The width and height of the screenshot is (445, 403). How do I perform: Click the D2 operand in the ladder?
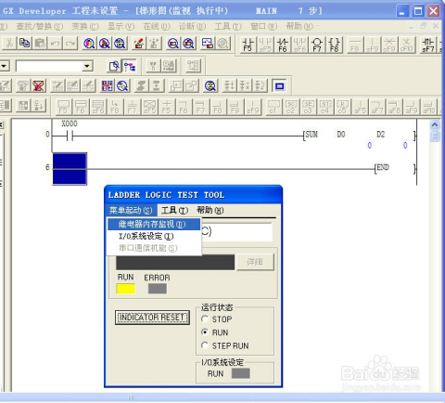pyautogui.click(x=381, y=135)
